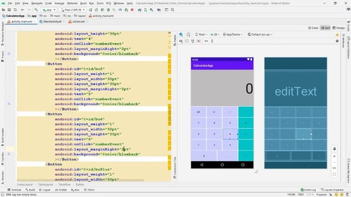Click the red Stop icon
This screenshot has height=197, width=351.
tap(132, 10)
